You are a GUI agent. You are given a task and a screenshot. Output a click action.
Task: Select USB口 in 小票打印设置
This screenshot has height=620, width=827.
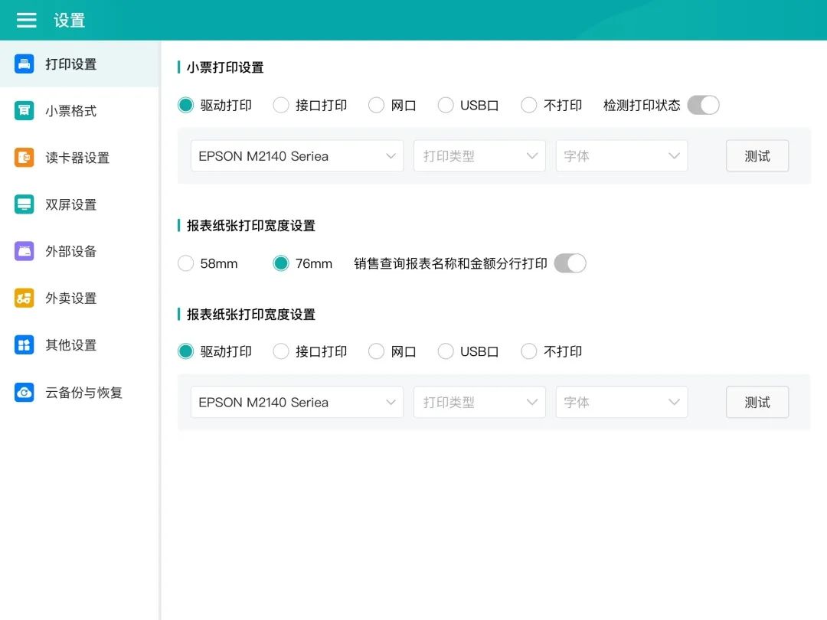(x=446, y=106)
